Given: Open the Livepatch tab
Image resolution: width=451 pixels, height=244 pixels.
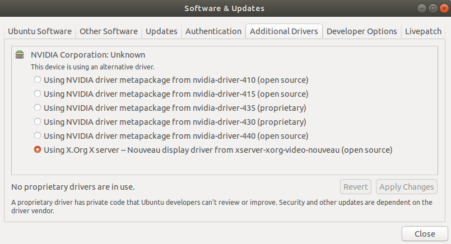Looking at the screenshot, I should coord(423,31).
